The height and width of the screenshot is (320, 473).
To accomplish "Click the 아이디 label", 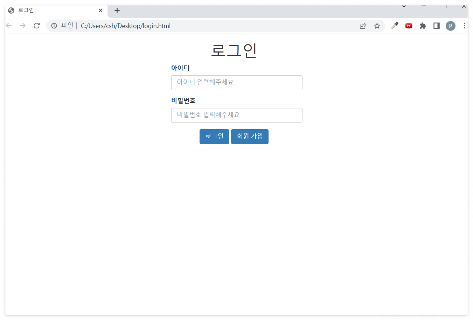I will coord(180,68).
